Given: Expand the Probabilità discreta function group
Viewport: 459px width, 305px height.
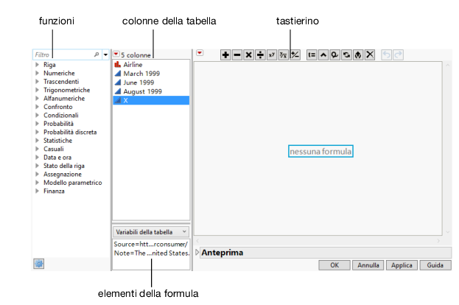Looking at the screenshot, I should click(x=37, y=132).
